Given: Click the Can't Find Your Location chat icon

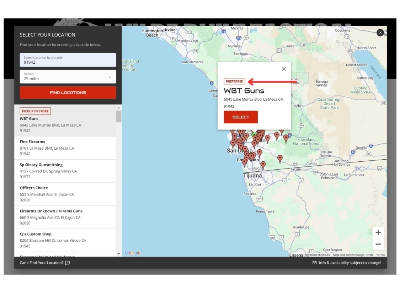Looking at the screenshot, I should tap(67, 263).
